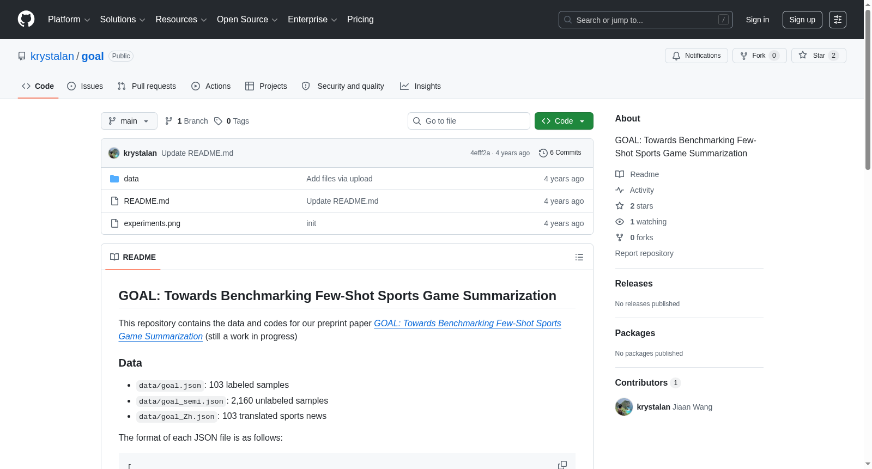Viewport: 872px width, 469px height.
Task: Click the README.md file icon
Action: (114, 201)
